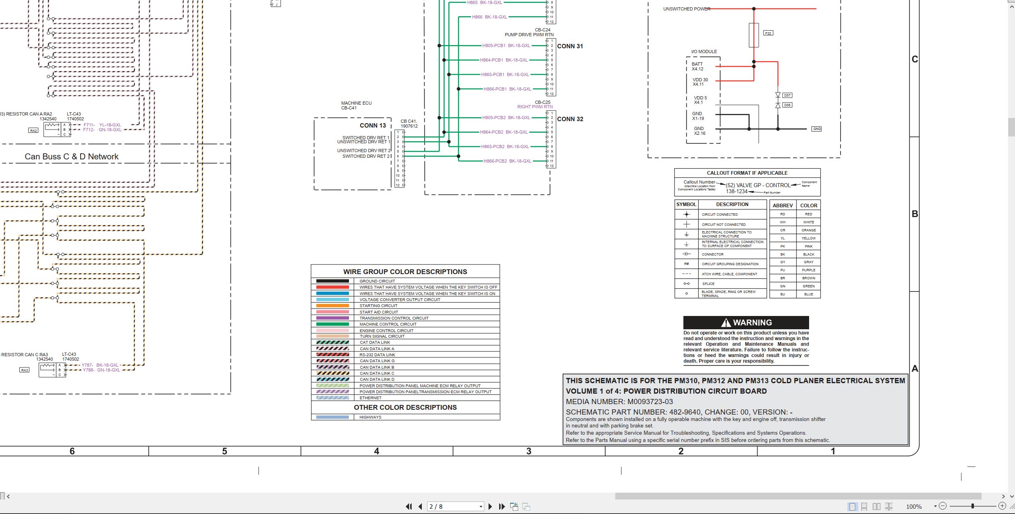Click the RIGHT PWM RTN label
1015x514 pixels.
[x=535, y=107]
